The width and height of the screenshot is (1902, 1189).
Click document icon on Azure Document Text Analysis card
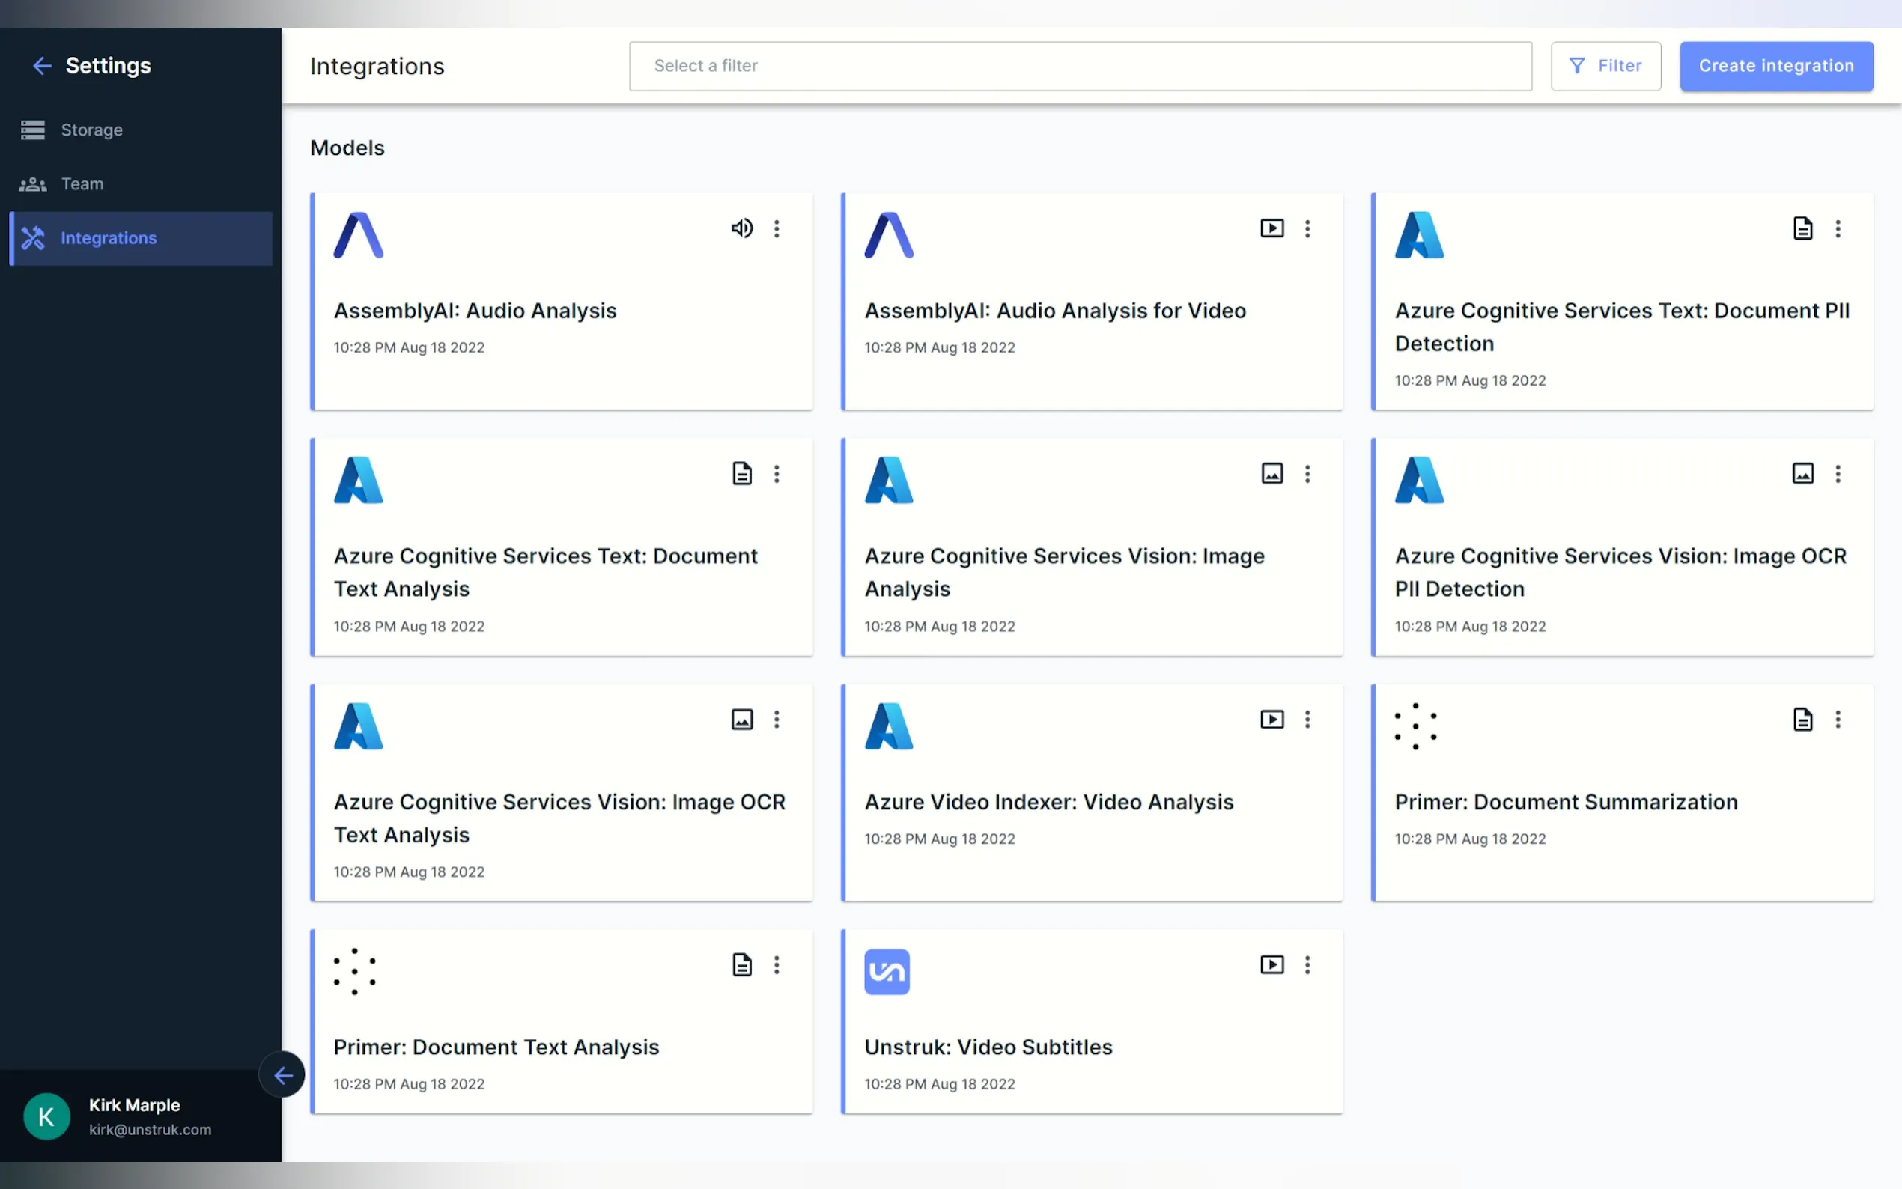pyautogui.click(x=741, y=474)
